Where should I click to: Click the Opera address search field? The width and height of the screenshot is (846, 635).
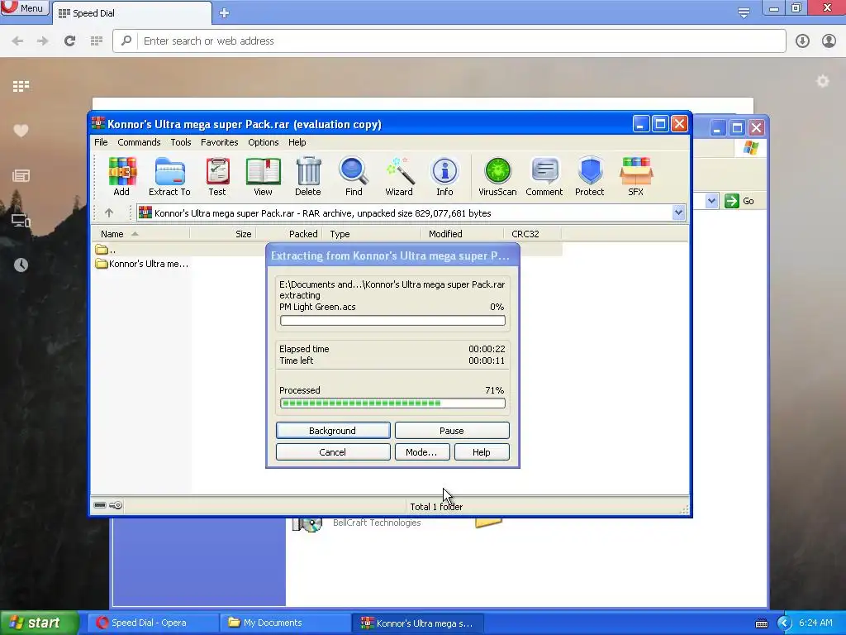[x=449, y=41]
